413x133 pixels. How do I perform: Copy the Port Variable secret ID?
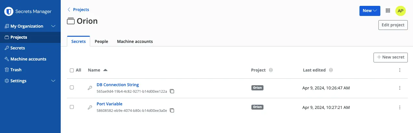click(x=172, y=111)
